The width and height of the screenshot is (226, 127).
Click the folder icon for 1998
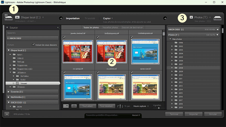pyautogui.click(x=176, y=43)
